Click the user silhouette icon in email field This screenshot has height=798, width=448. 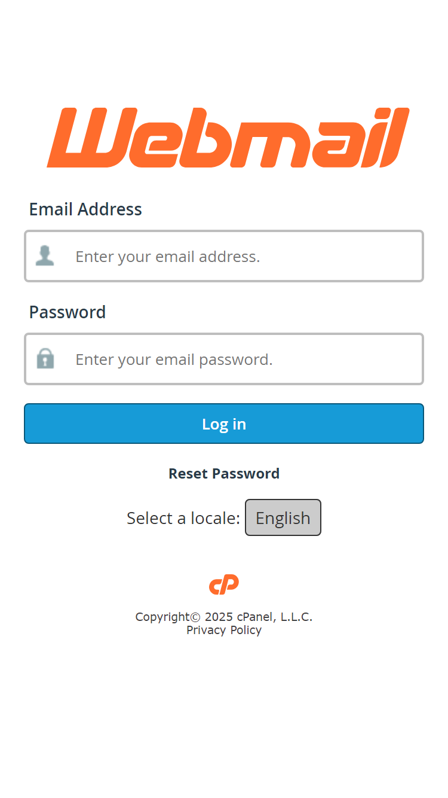45,256
